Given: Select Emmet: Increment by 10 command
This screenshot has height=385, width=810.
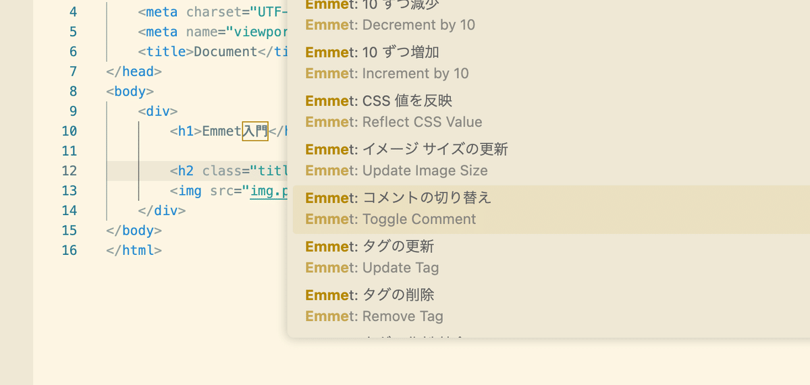Looking at the screenshot, I should click(x=551, y=63).
